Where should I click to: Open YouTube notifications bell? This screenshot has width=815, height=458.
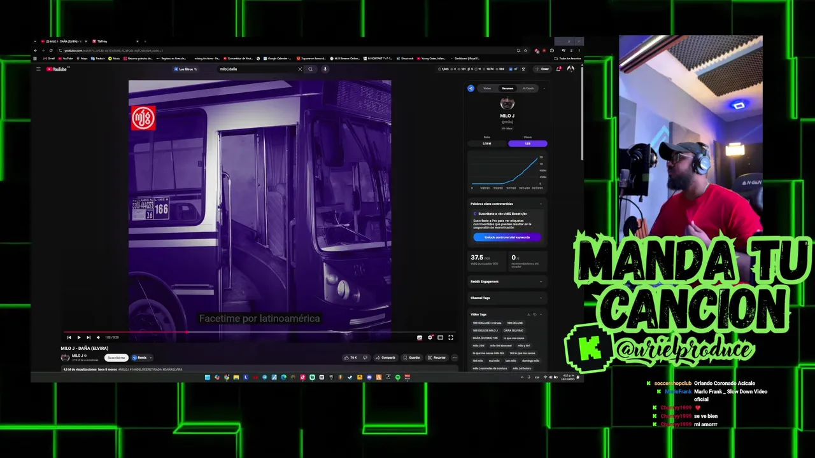coord(559,69)
